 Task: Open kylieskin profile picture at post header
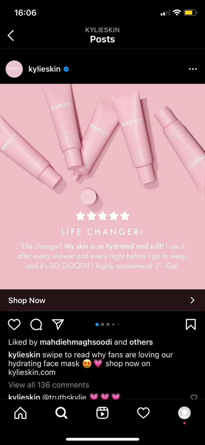[x=14, y=69]
